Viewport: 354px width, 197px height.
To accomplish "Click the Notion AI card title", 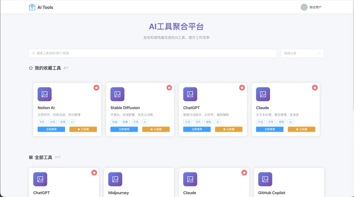I will click(x=46, y=108).
